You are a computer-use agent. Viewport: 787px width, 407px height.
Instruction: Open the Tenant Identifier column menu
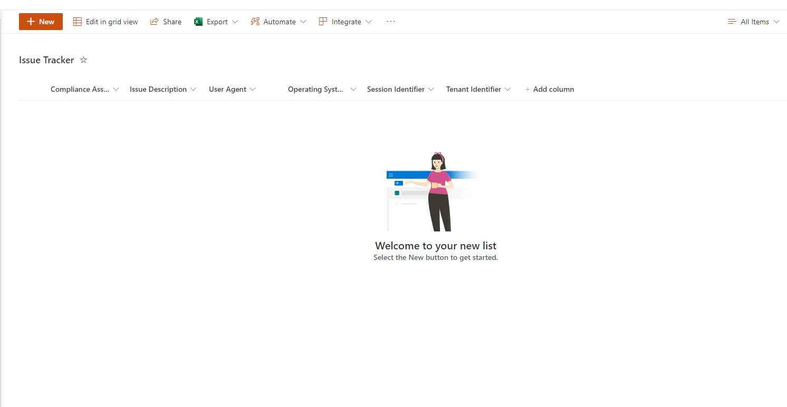[508, 89]
